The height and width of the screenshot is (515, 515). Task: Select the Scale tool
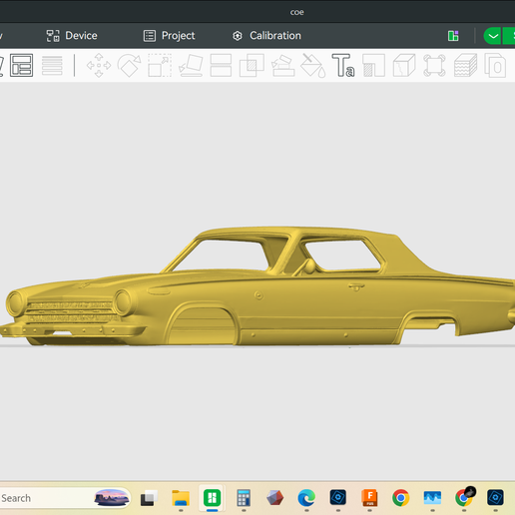click(160, 65)
